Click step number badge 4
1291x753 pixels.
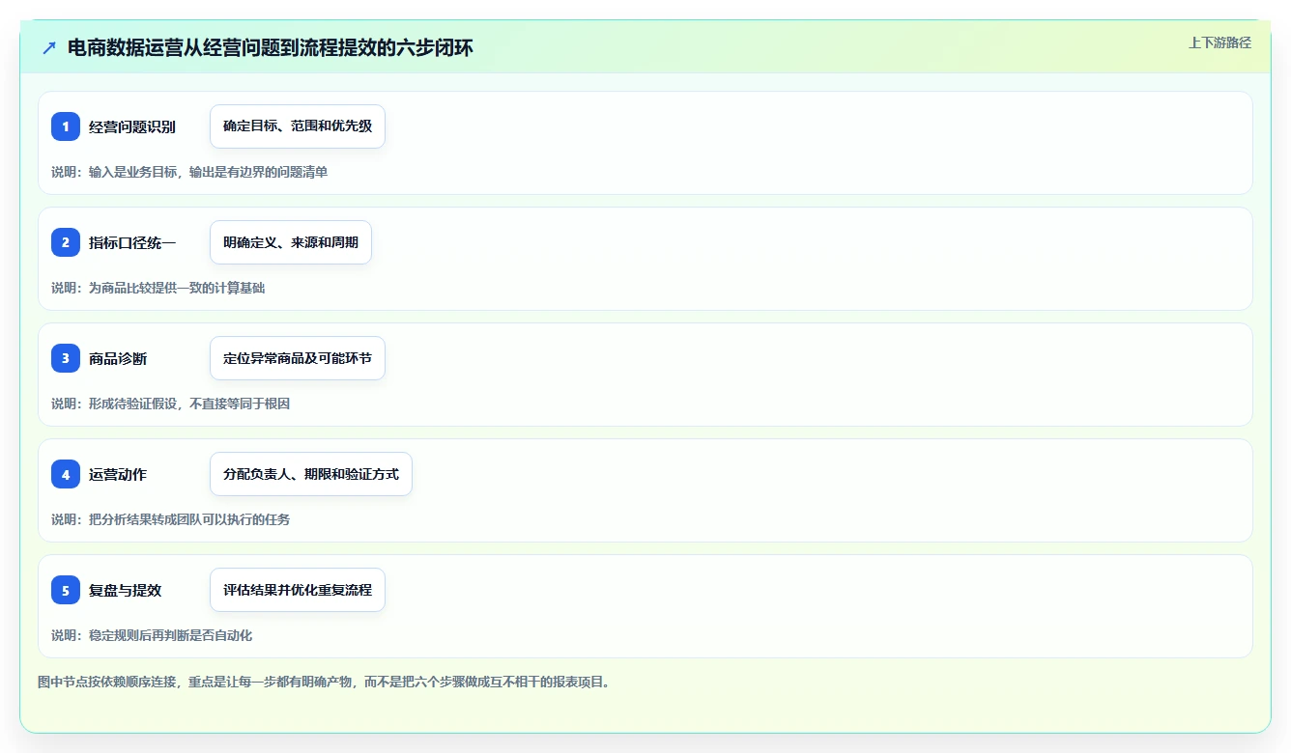(66, 474)
